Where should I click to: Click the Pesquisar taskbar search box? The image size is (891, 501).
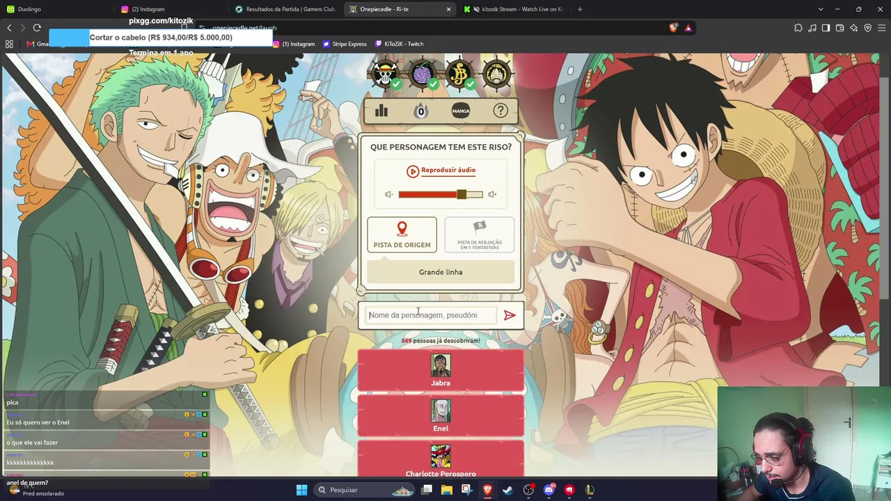pyautogui.click(x=363, y=490)
